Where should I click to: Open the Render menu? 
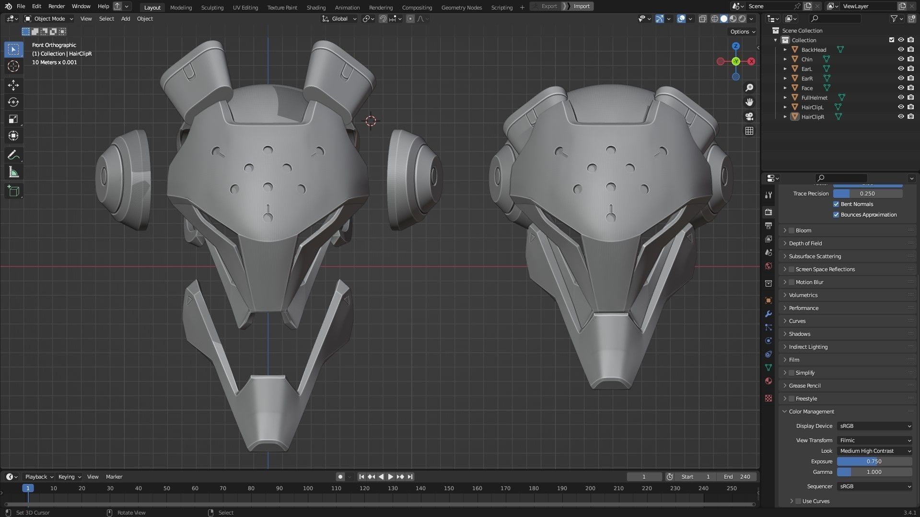coord(57,6)
